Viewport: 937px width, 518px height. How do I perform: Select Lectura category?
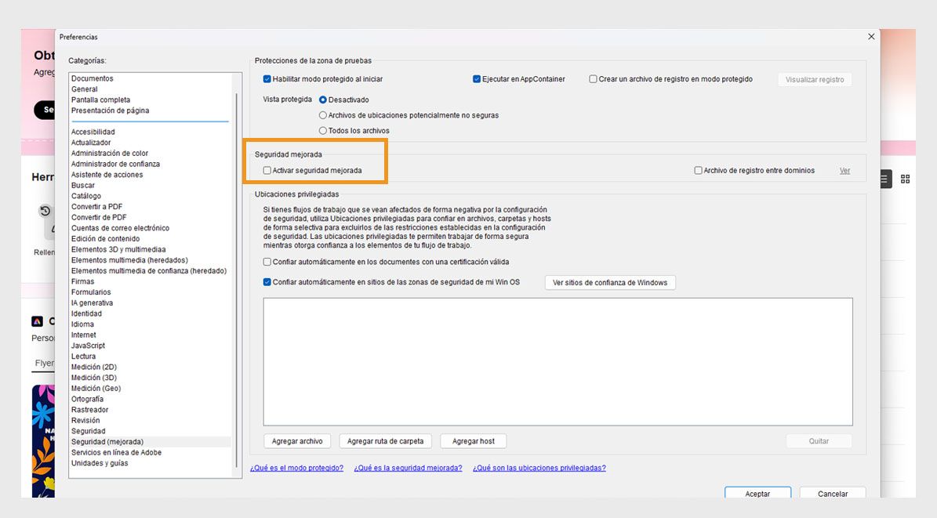click(x=83, y=357)
